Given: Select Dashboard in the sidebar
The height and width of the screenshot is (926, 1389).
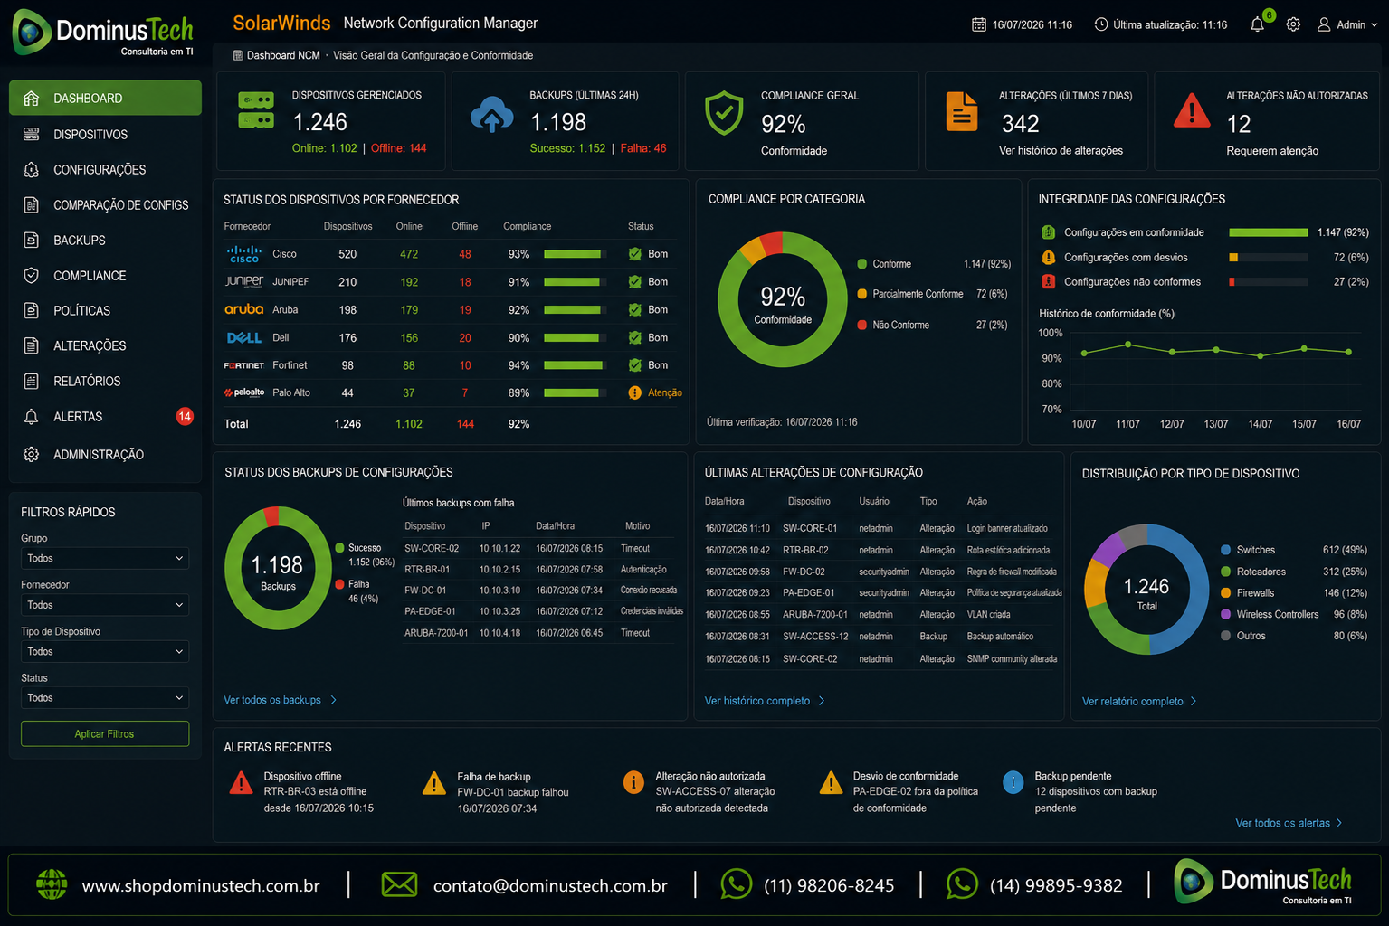Looking at the screenshot, I should click(105, 98).
